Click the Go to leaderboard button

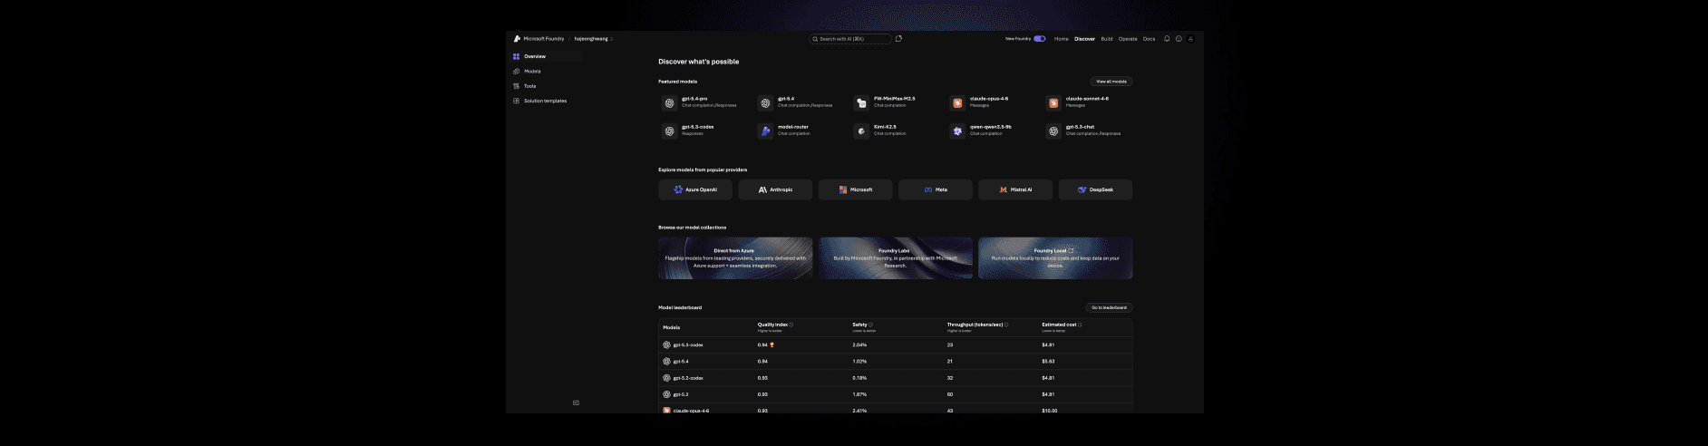[1109, 307]
